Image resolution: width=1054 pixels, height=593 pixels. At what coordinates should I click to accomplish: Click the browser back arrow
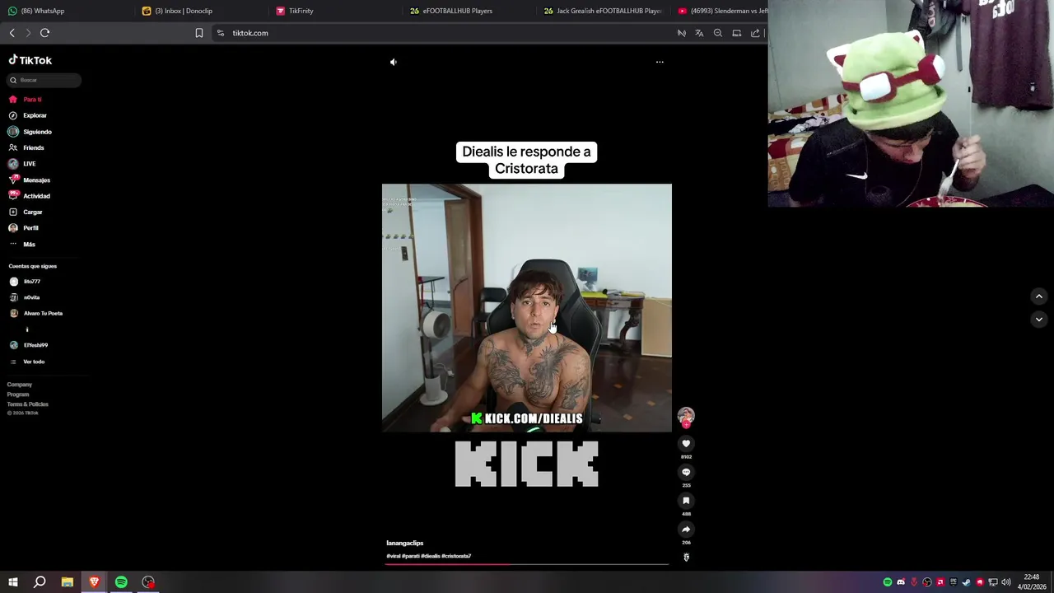pyautogui.click(x=12, y=33)
